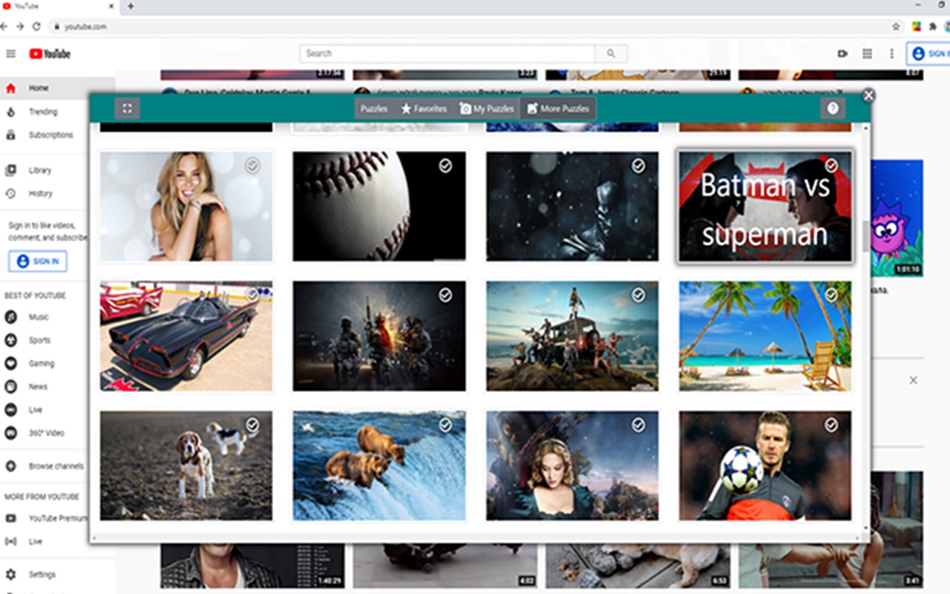Check the dark Batman puzzle checkmark
Viewport: 950px width, 594px height.
[638, 166]
